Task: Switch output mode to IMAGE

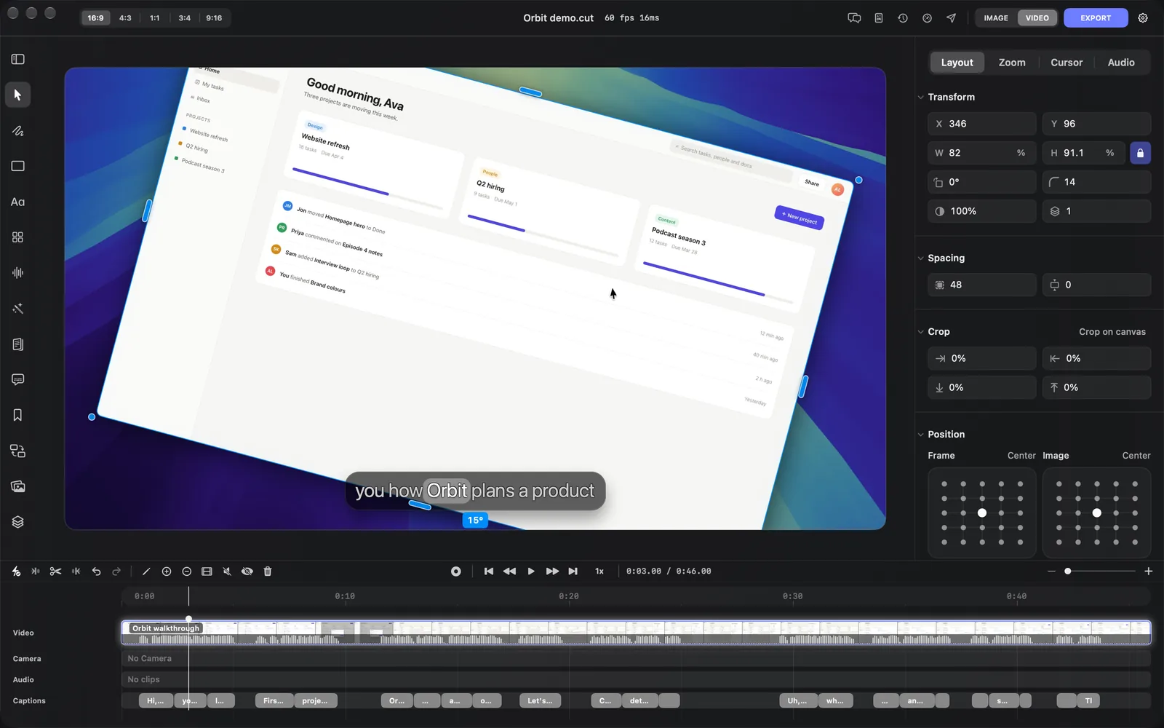Action: (x=996, y=18)
